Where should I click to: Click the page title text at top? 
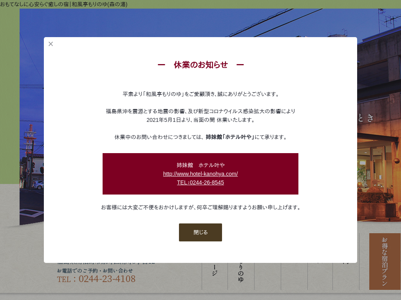pyautogui.click(x=64, y=4)
